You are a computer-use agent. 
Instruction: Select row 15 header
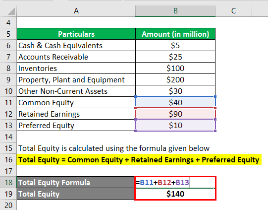[x=8, y=148]
